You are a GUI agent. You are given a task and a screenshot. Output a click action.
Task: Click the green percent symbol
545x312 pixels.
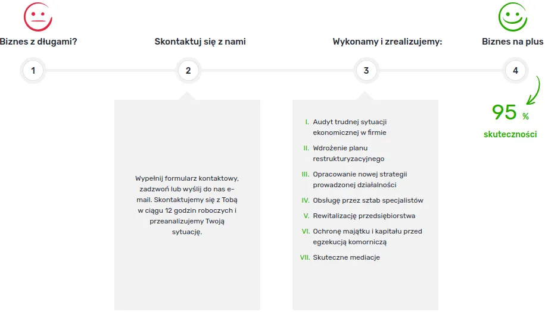(525, 116)
